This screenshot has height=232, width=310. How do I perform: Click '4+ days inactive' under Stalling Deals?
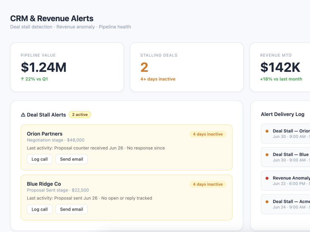tap(158, 79)
